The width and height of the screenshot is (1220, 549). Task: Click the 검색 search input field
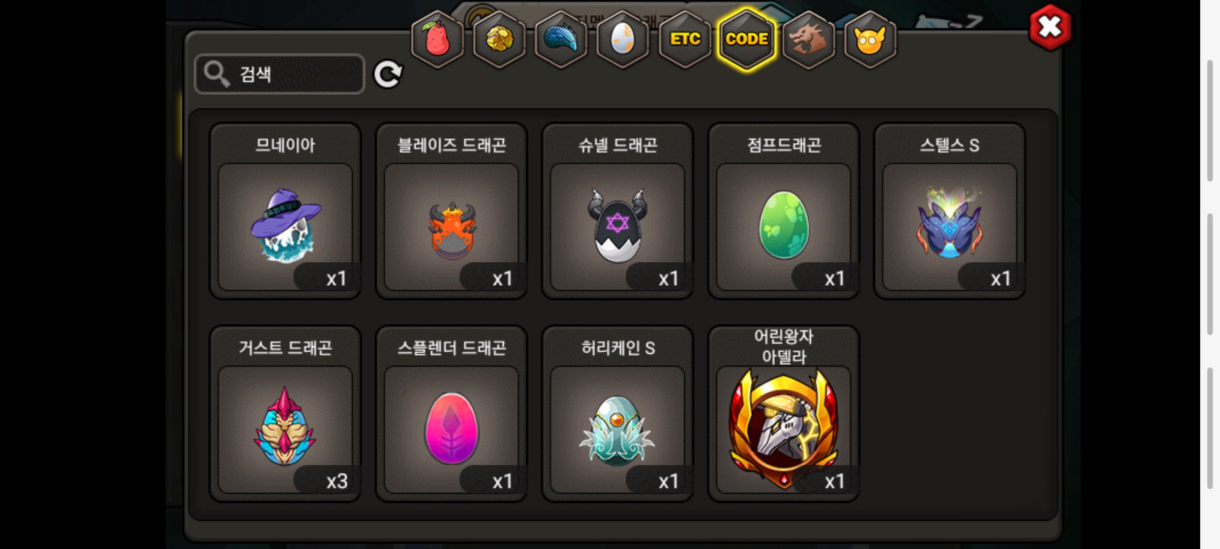pos(280,74)
